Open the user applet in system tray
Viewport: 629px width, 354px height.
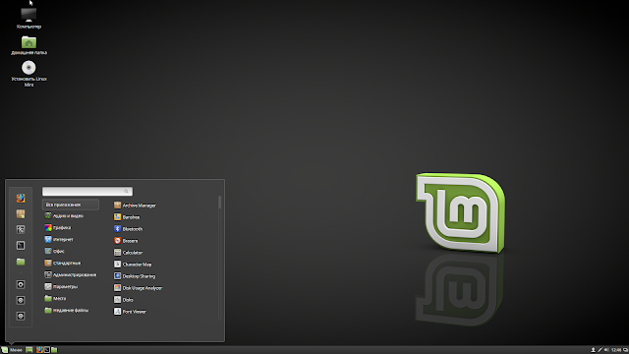pos(593,350)
